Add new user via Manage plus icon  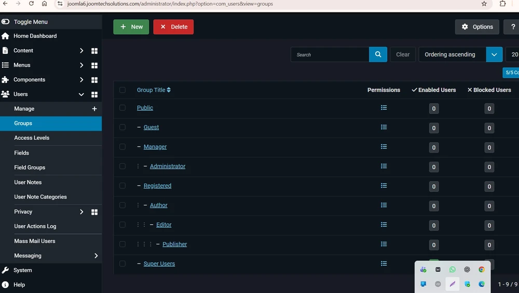(x=94, y=109)
